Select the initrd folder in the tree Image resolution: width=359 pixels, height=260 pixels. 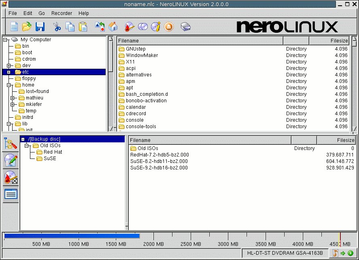pyautogui.click(x=28, y=117)
